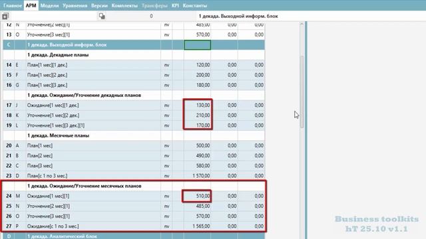Viewport: 426px width, 239px height.
Task: Select row 'План[1 мес][3 дек.]'
Action: 134,85
